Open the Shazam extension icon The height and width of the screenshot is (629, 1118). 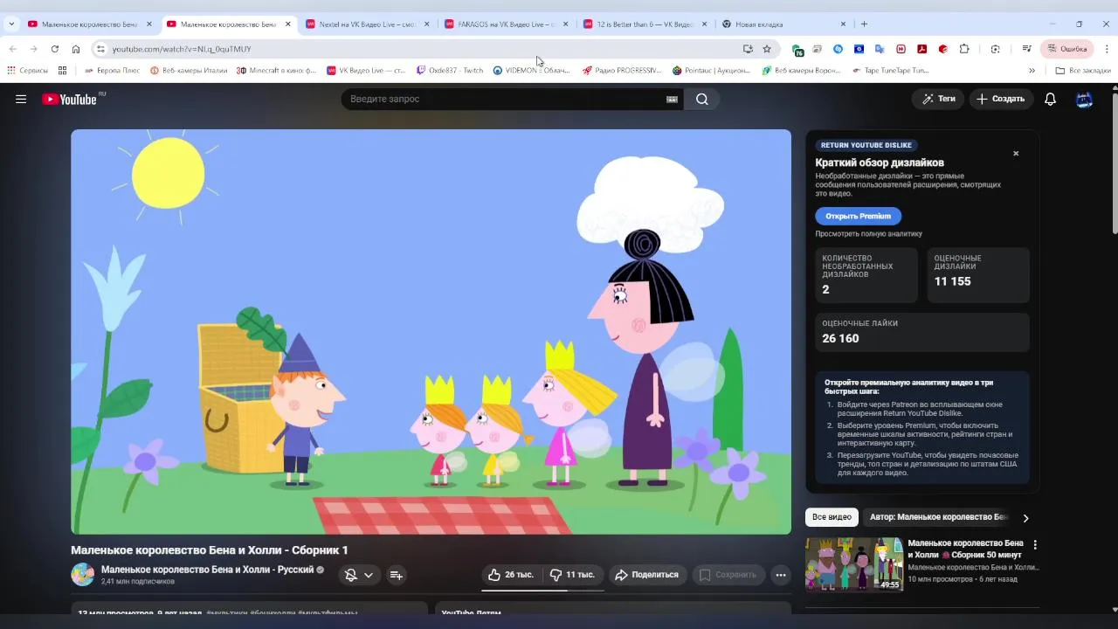[838, 49]
